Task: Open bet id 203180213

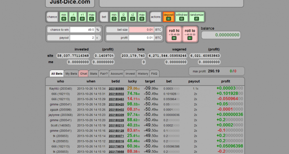Action: [116, 126]
